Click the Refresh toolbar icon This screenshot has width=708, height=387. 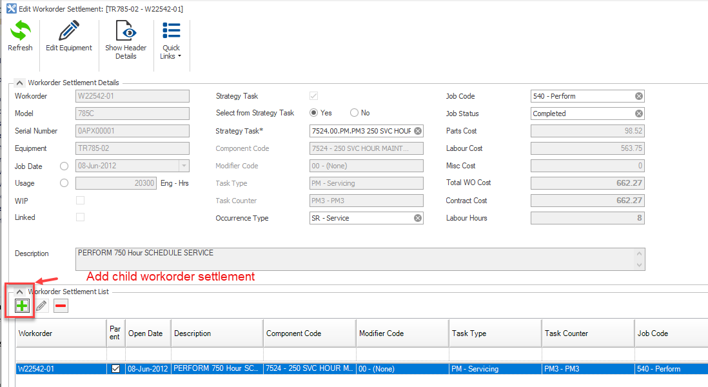click(20, 35)
